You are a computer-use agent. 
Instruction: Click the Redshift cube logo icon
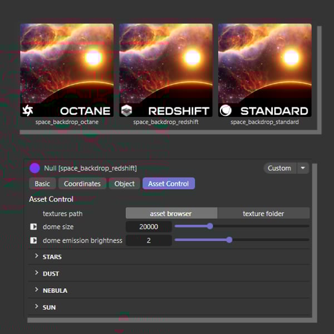pos(126,110)
